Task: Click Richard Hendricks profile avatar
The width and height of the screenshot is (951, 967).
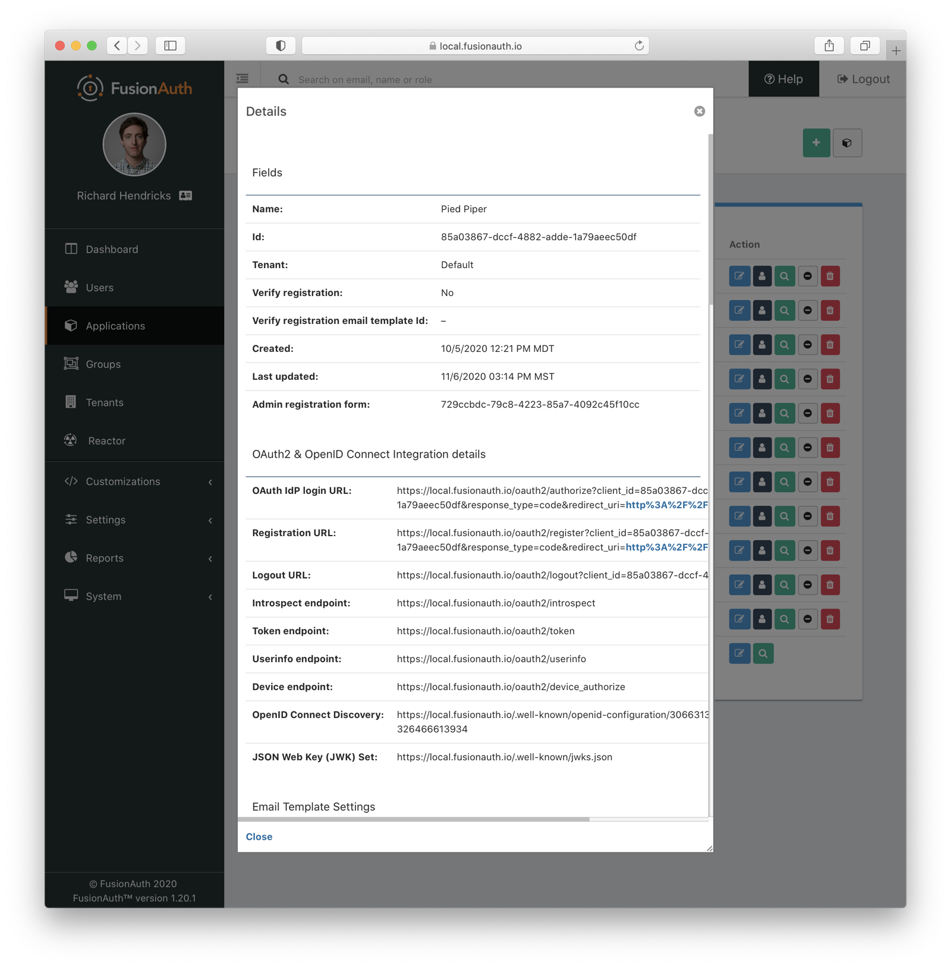Action: tap(134, 144)
